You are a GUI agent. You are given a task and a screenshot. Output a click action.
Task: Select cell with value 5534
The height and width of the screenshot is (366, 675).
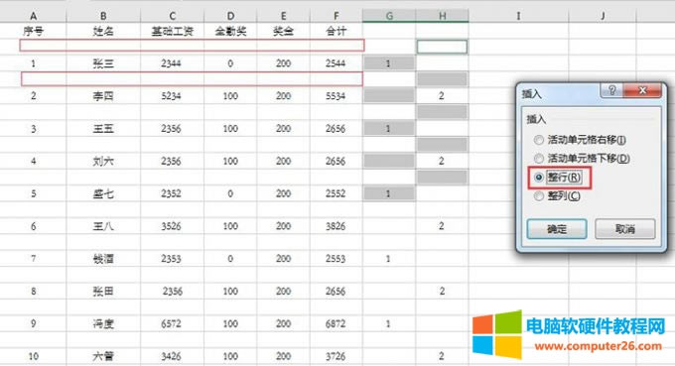click(x=337, y=96)
